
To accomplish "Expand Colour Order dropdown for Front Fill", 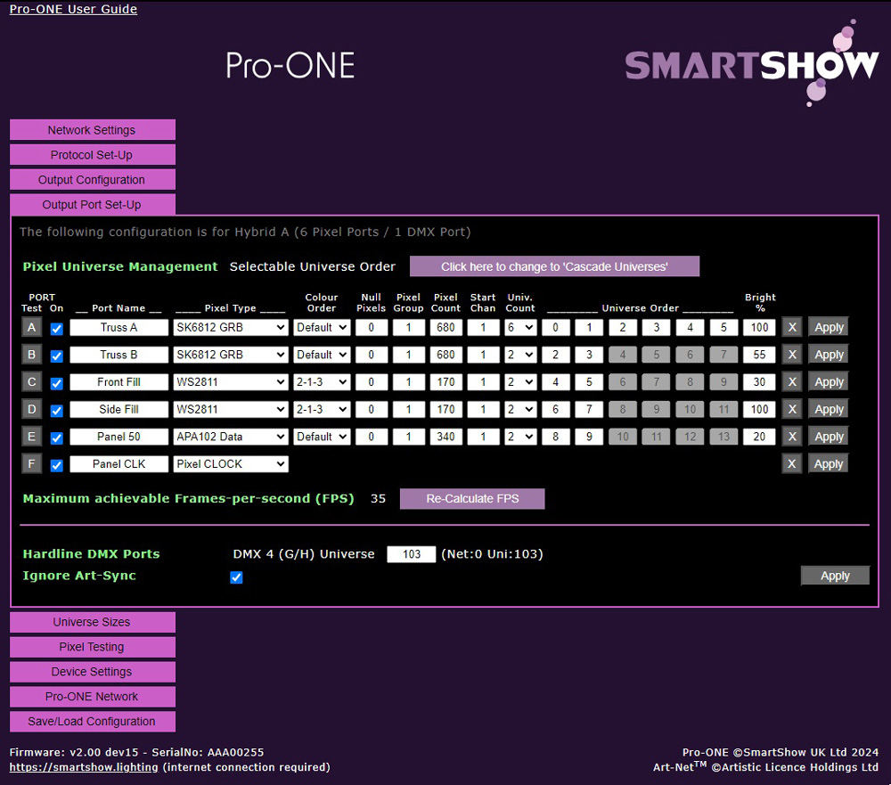I will point(322,382).
